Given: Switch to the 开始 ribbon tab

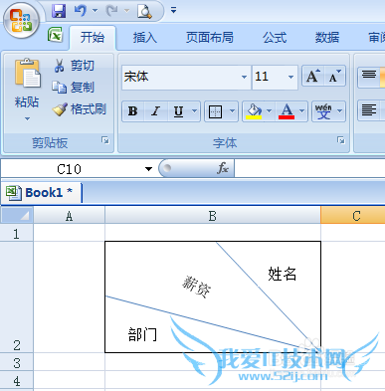Looking at the screenshot, I should 93,38.
